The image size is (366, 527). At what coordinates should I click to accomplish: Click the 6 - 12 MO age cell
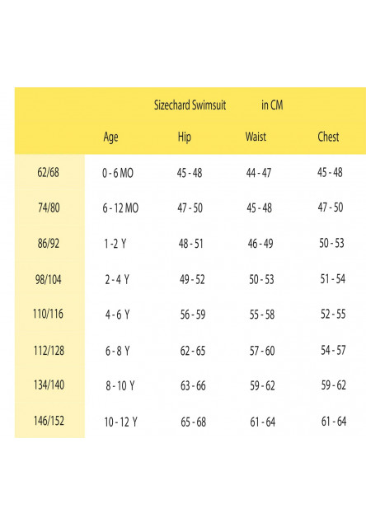[x=120, y=208]
